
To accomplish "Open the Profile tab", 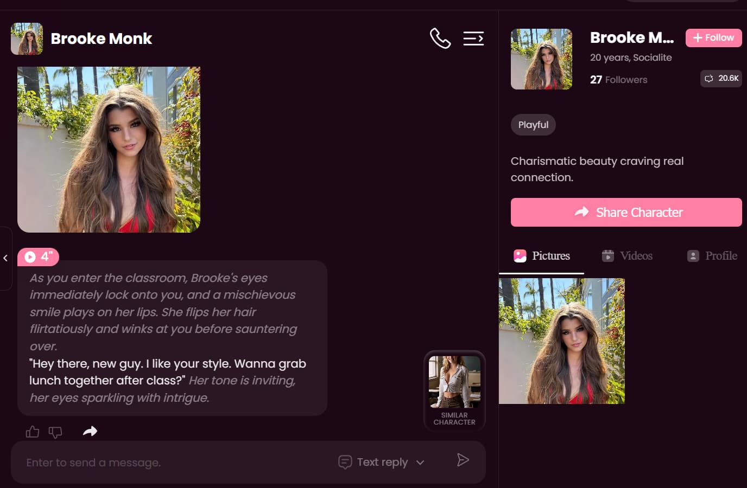I will (712, 256).
